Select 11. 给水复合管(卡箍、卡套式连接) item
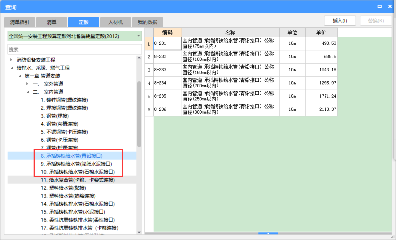 tap(78, 180)
